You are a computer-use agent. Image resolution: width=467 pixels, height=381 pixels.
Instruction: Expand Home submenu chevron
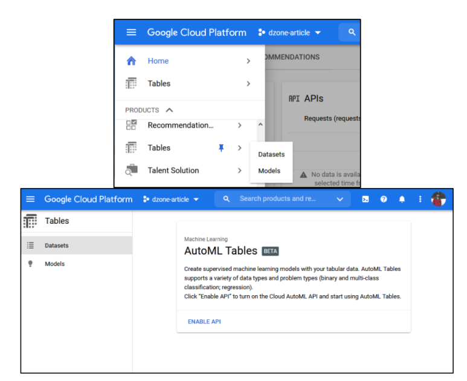point(248,61)
